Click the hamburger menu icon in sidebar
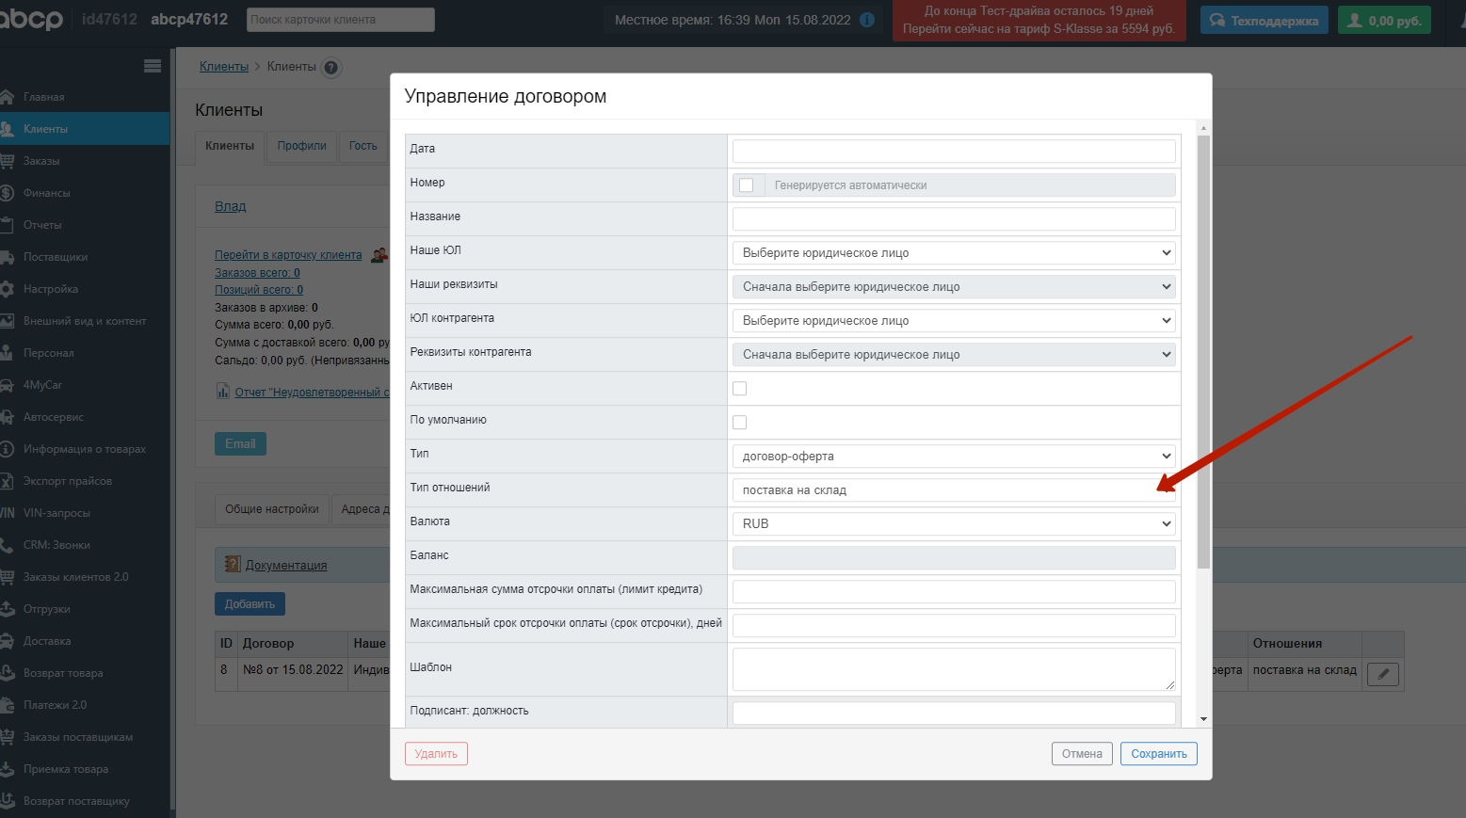1466x818 pixels. click(153, 66)
